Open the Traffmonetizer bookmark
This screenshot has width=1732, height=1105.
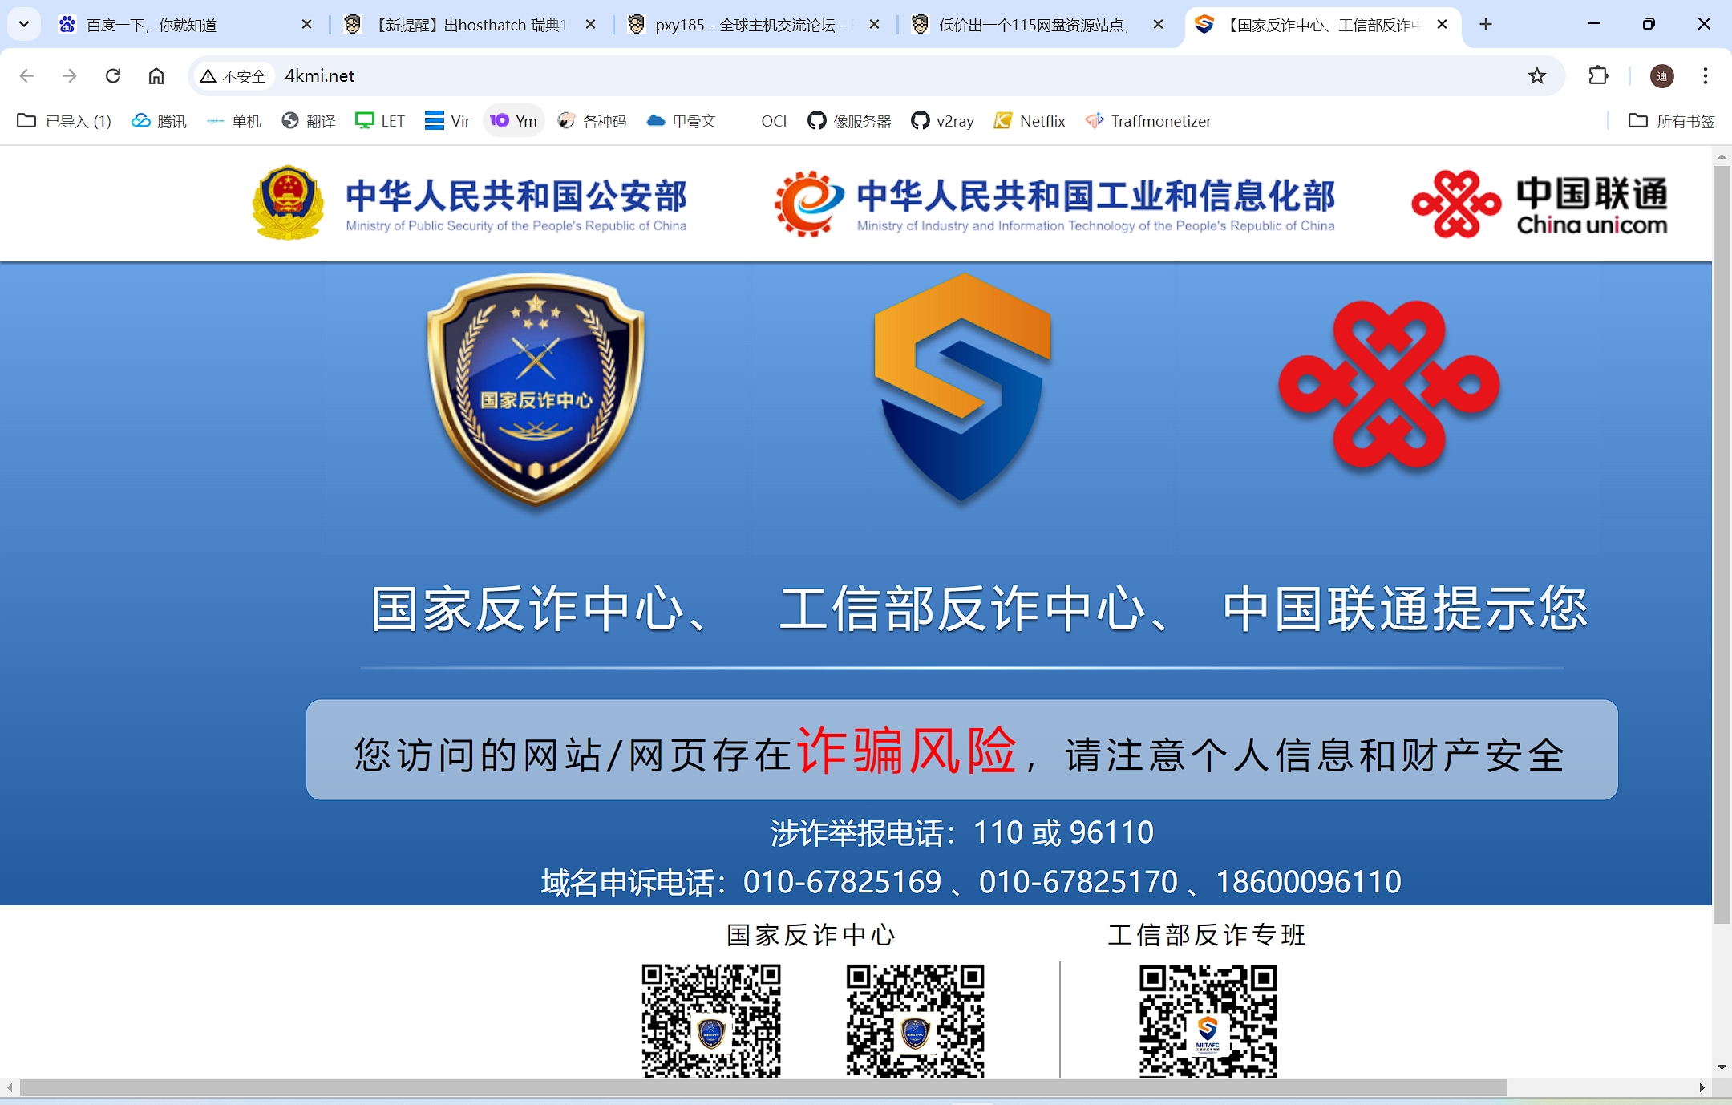pyautogui.click(x=1148, y=121)
